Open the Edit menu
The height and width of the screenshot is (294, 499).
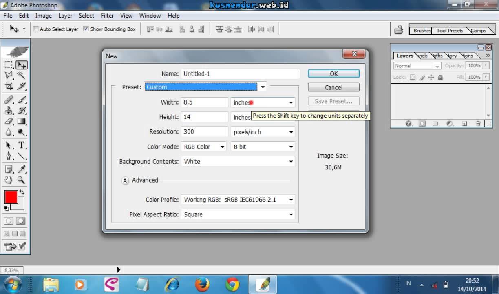[x=24, y=16]
